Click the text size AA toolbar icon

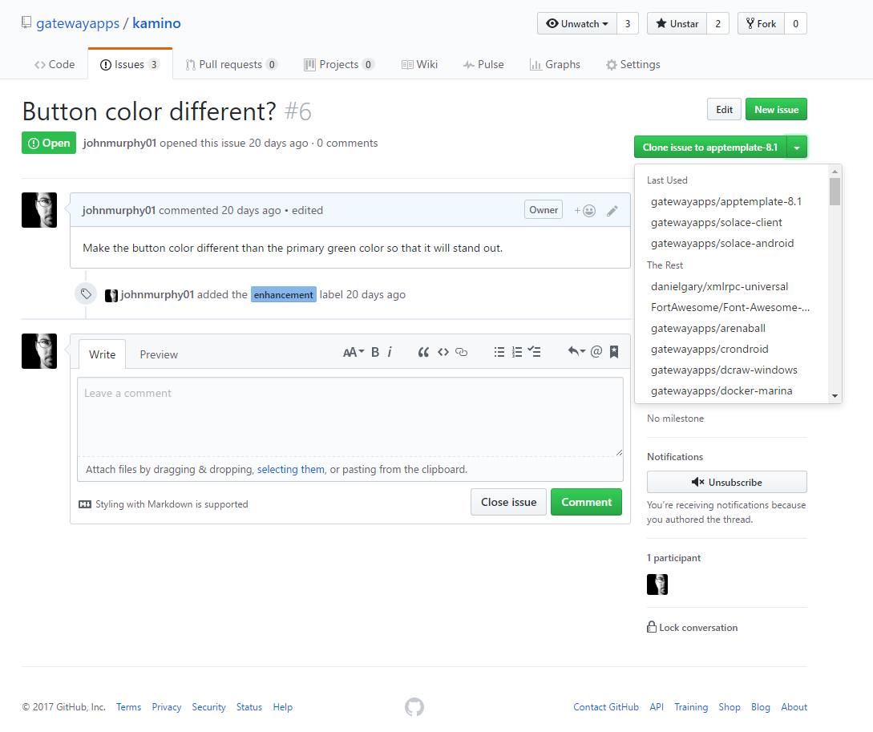coord(353,352)
